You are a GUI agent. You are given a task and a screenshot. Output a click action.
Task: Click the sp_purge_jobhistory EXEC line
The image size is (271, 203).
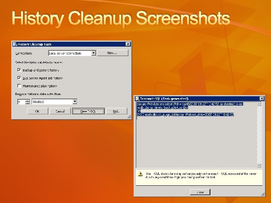coord(185,114)
